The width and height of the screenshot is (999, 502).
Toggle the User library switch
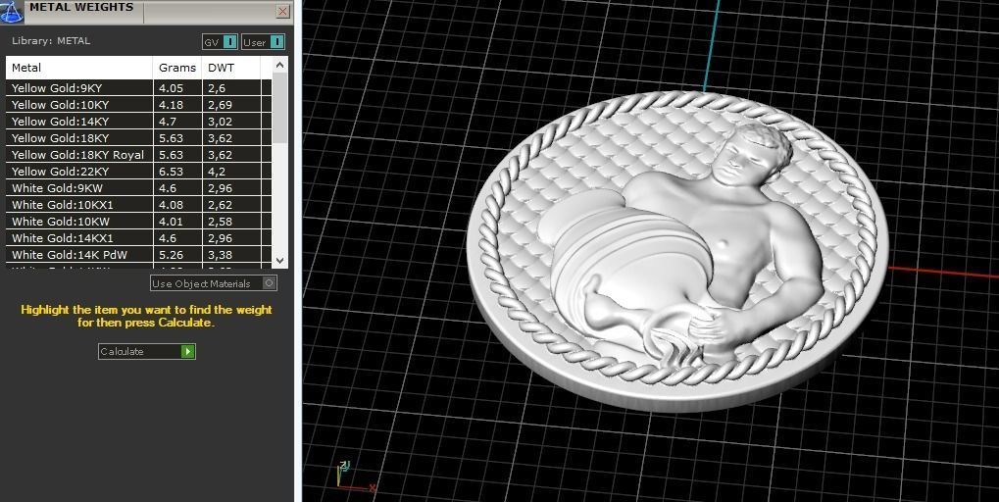[x=263, y=42]
